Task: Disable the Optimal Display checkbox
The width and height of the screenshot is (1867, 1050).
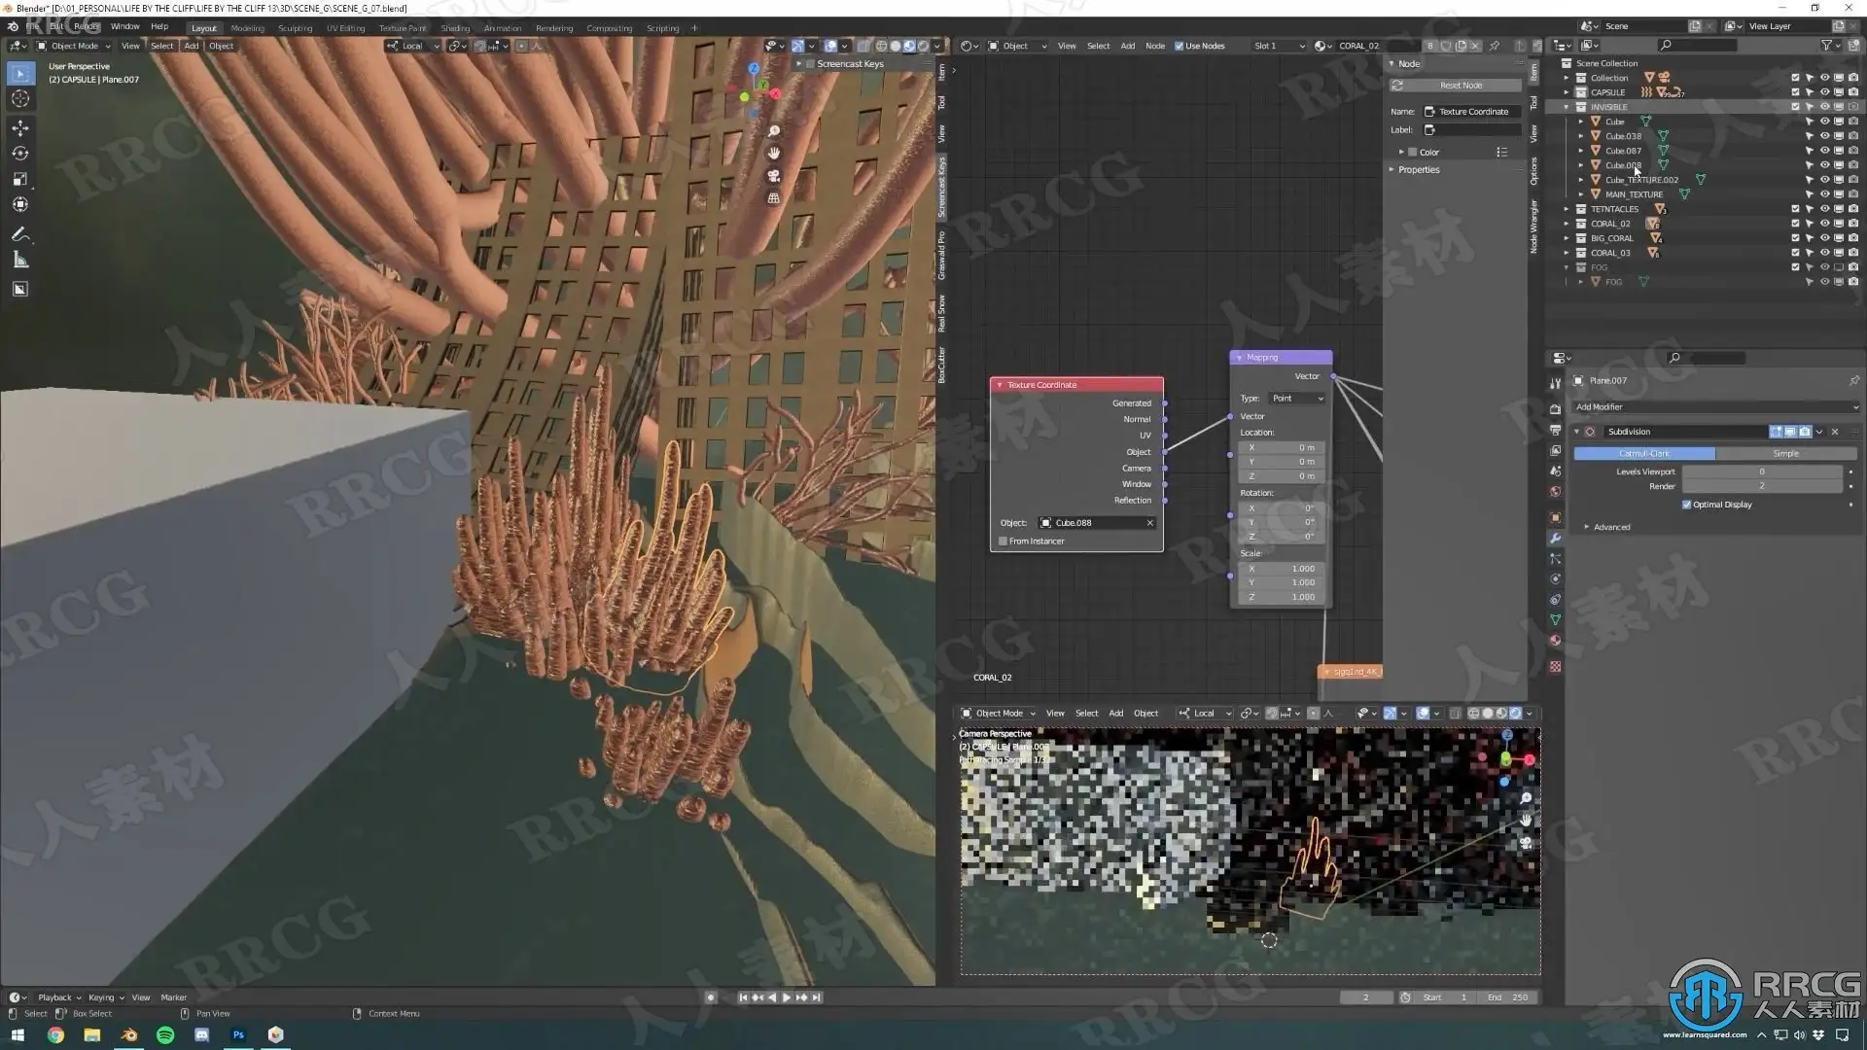Action: (1686, 505)
